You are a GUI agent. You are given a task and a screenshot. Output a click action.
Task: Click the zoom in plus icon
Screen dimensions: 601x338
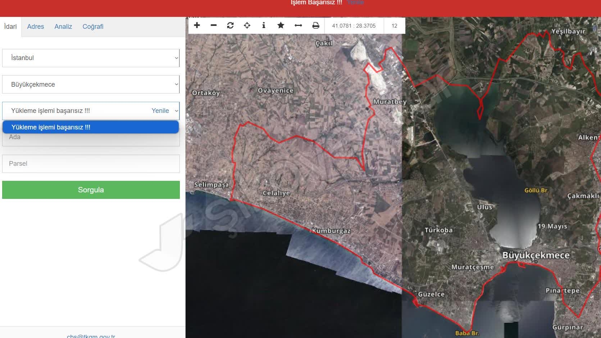point(197,26)
